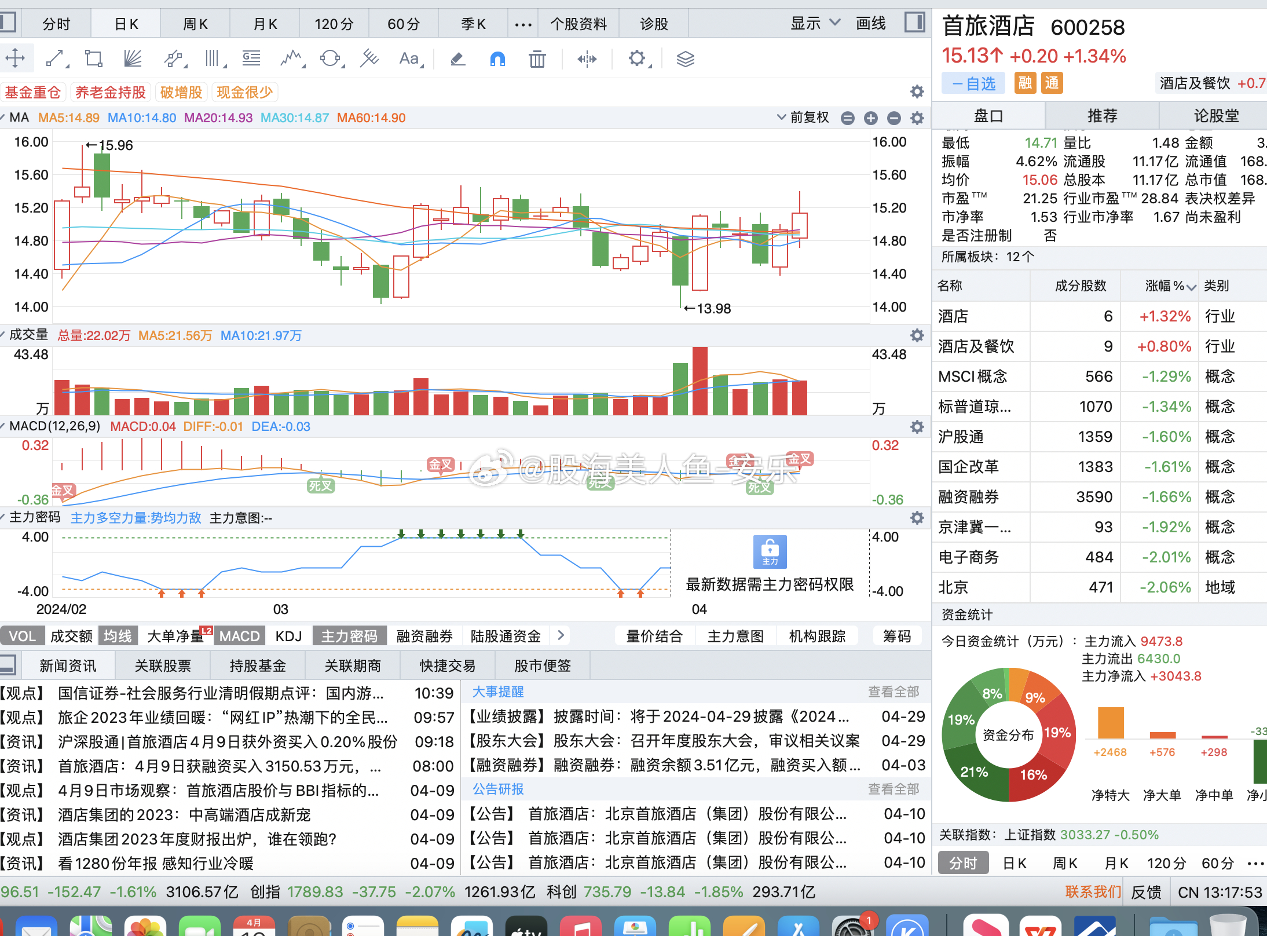Toggle 均线 indicator button

[x=118, y=636]
